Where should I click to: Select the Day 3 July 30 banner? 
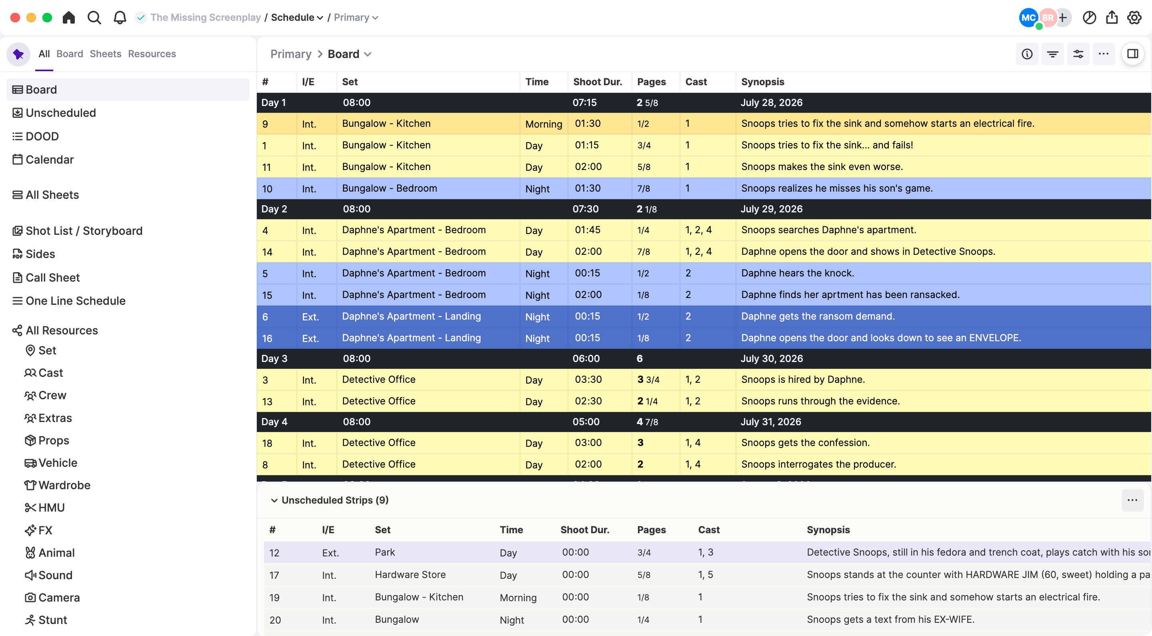tap(704, 359)
